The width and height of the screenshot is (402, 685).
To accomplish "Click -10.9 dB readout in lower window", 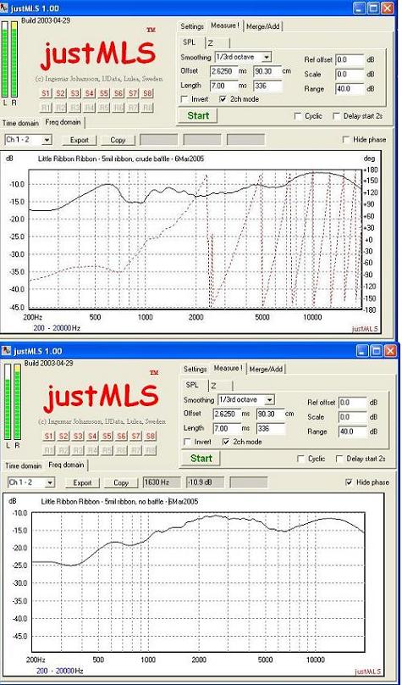I will (205, 482).
